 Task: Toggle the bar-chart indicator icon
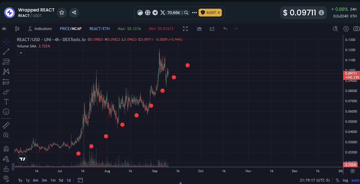[x=212, y=29]
